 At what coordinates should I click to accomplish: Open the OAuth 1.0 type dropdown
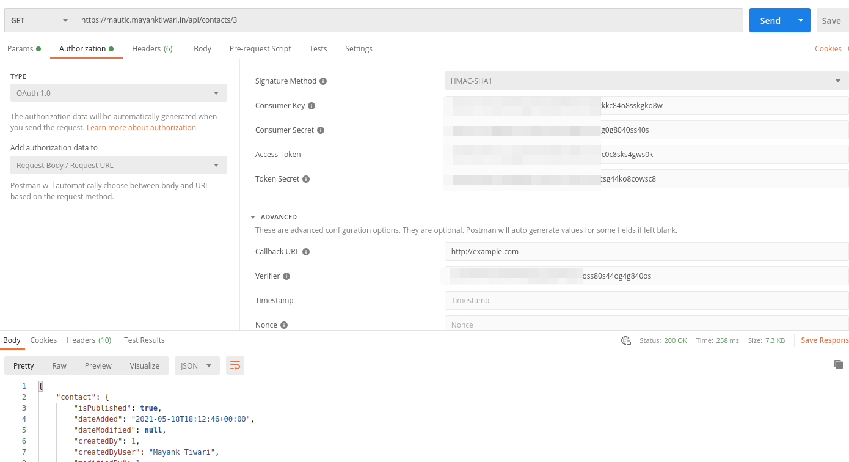click(118, 93)
